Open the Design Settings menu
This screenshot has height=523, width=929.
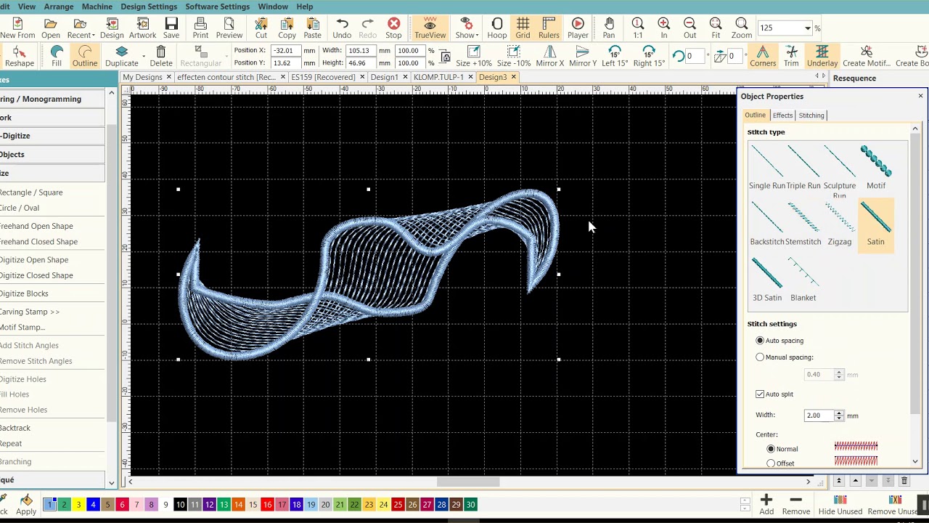(x=149, y=7)
